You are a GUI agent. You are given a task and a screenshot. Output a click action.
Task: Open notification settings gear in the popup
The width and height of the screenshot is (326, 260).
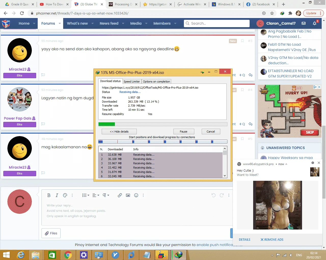tap(313, 163)
